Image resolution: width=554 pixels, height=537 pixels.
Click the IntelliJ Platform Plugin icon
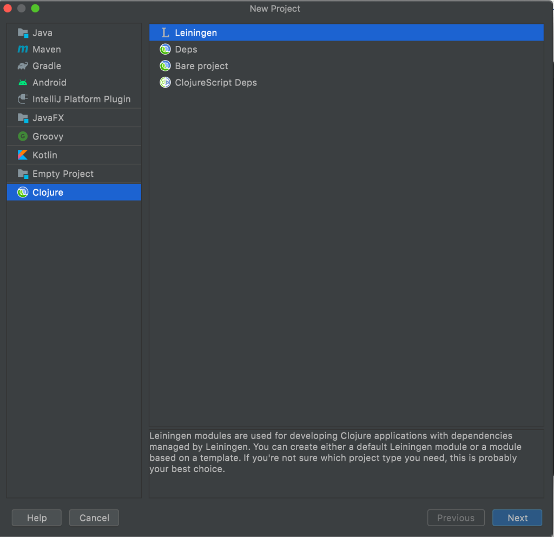(23, 100)
